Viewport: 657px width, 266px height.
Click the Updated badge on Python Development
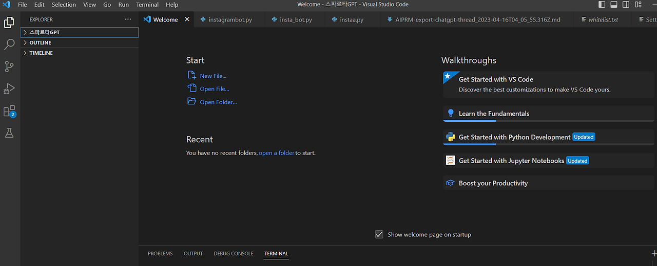[584, 137]
